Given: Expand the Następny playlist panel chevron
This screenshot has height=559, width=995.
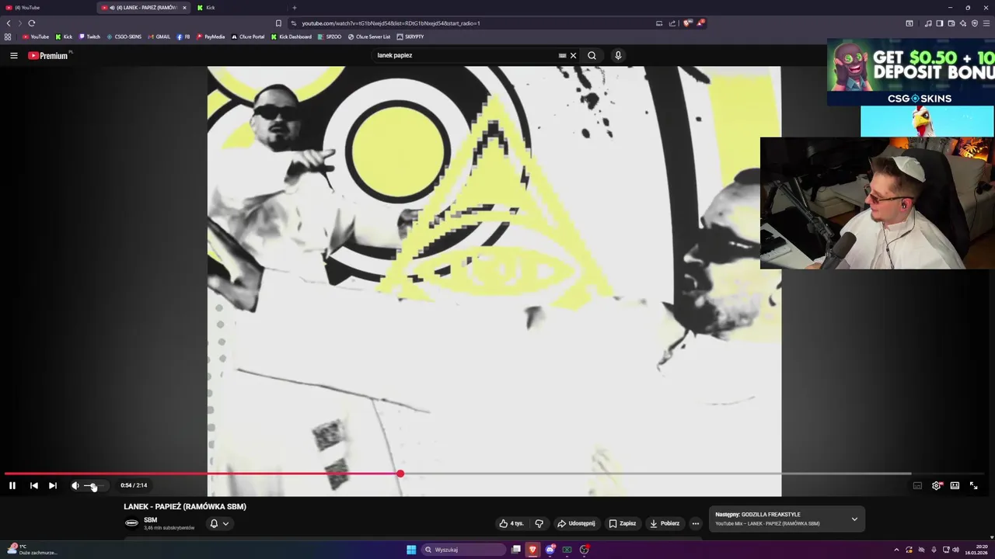Looking at the screenshot, I should point(854,519).
